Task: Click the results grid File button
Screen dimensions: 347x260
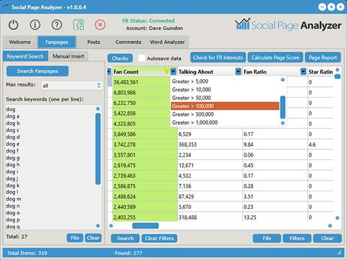Action: click(267, 239)
